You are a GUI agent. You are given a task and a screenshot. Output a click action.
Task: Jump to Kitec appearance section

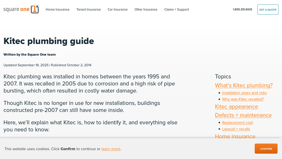[237, 107]
